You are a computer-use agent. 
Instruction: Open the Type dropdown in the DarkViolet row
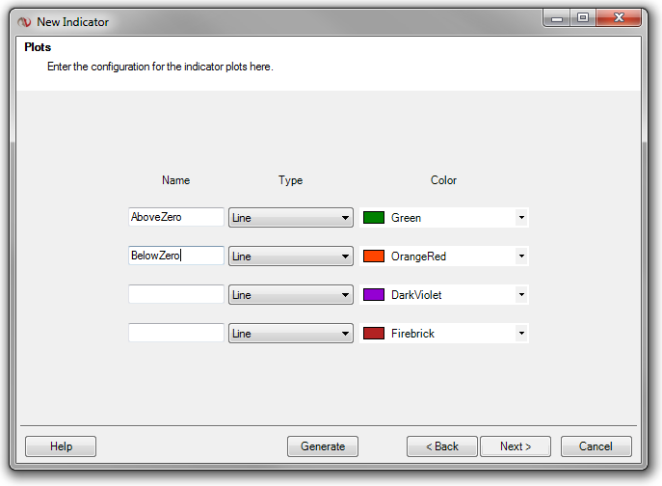point(291,294)
